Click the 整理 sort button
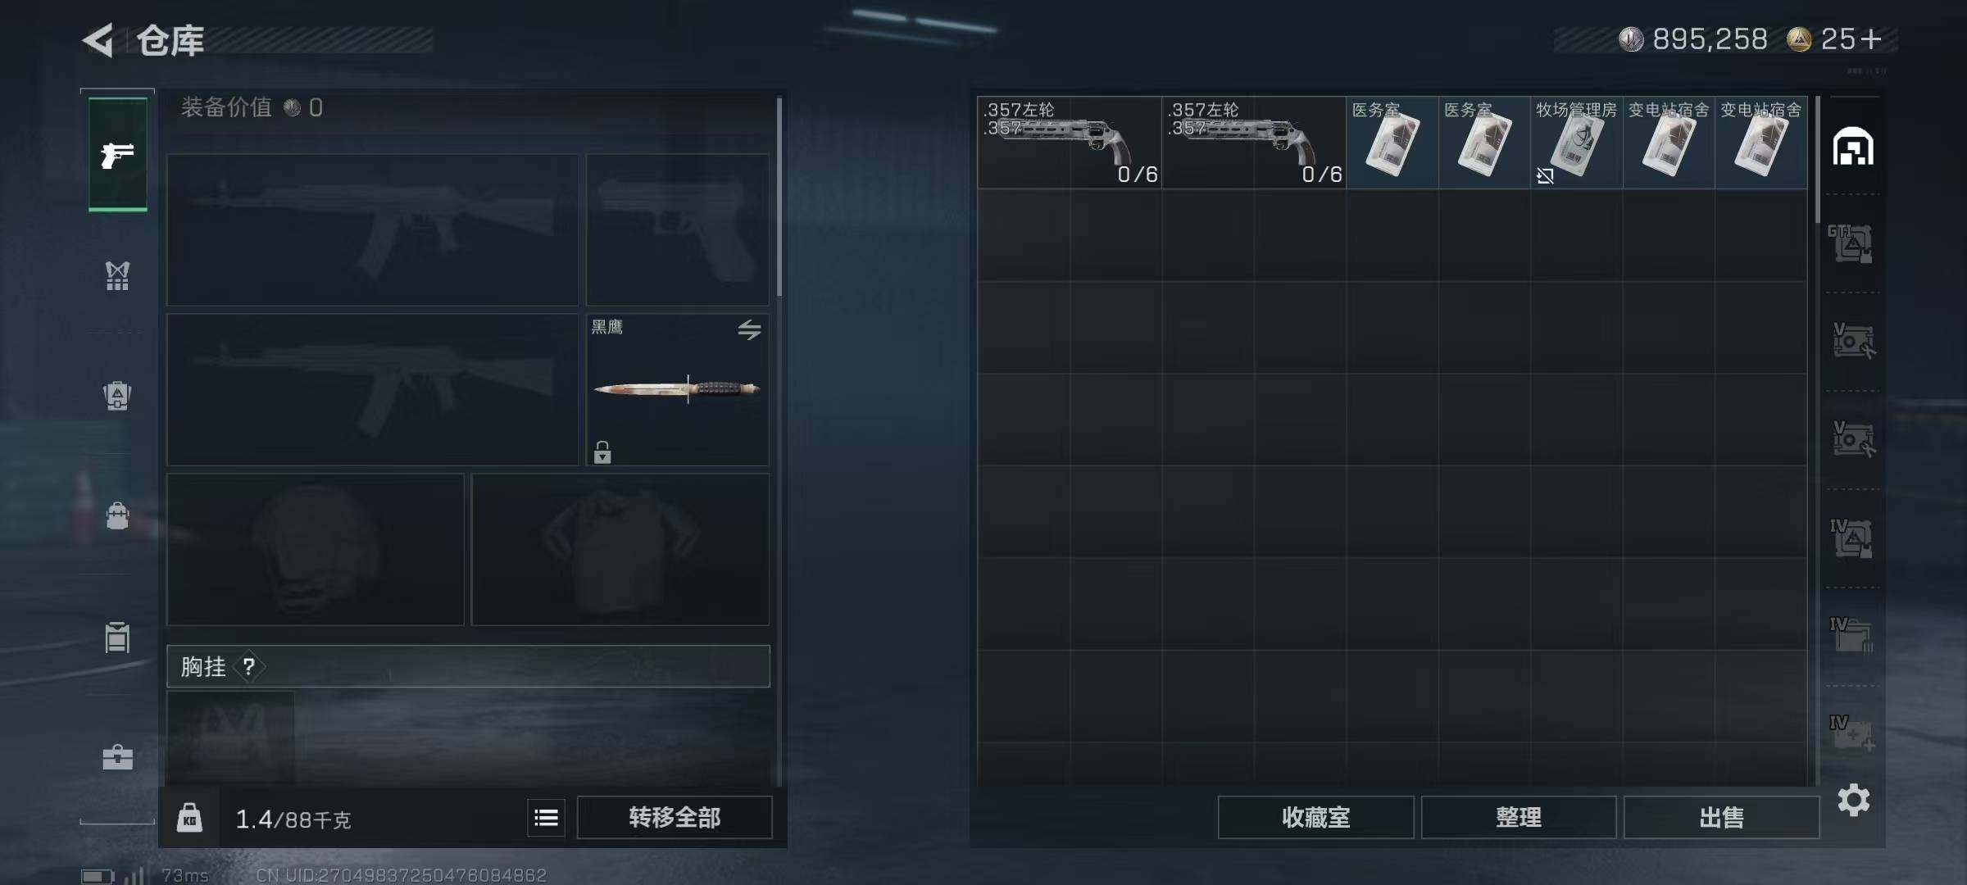This screenshot has height=885, width=1967. pyautogui.click(x=1519, y=817)
